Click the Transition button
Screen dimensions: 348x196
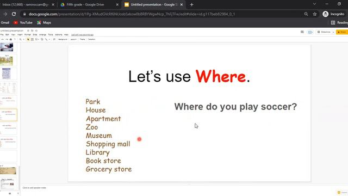pyautogui.click(x=91, y=39)
